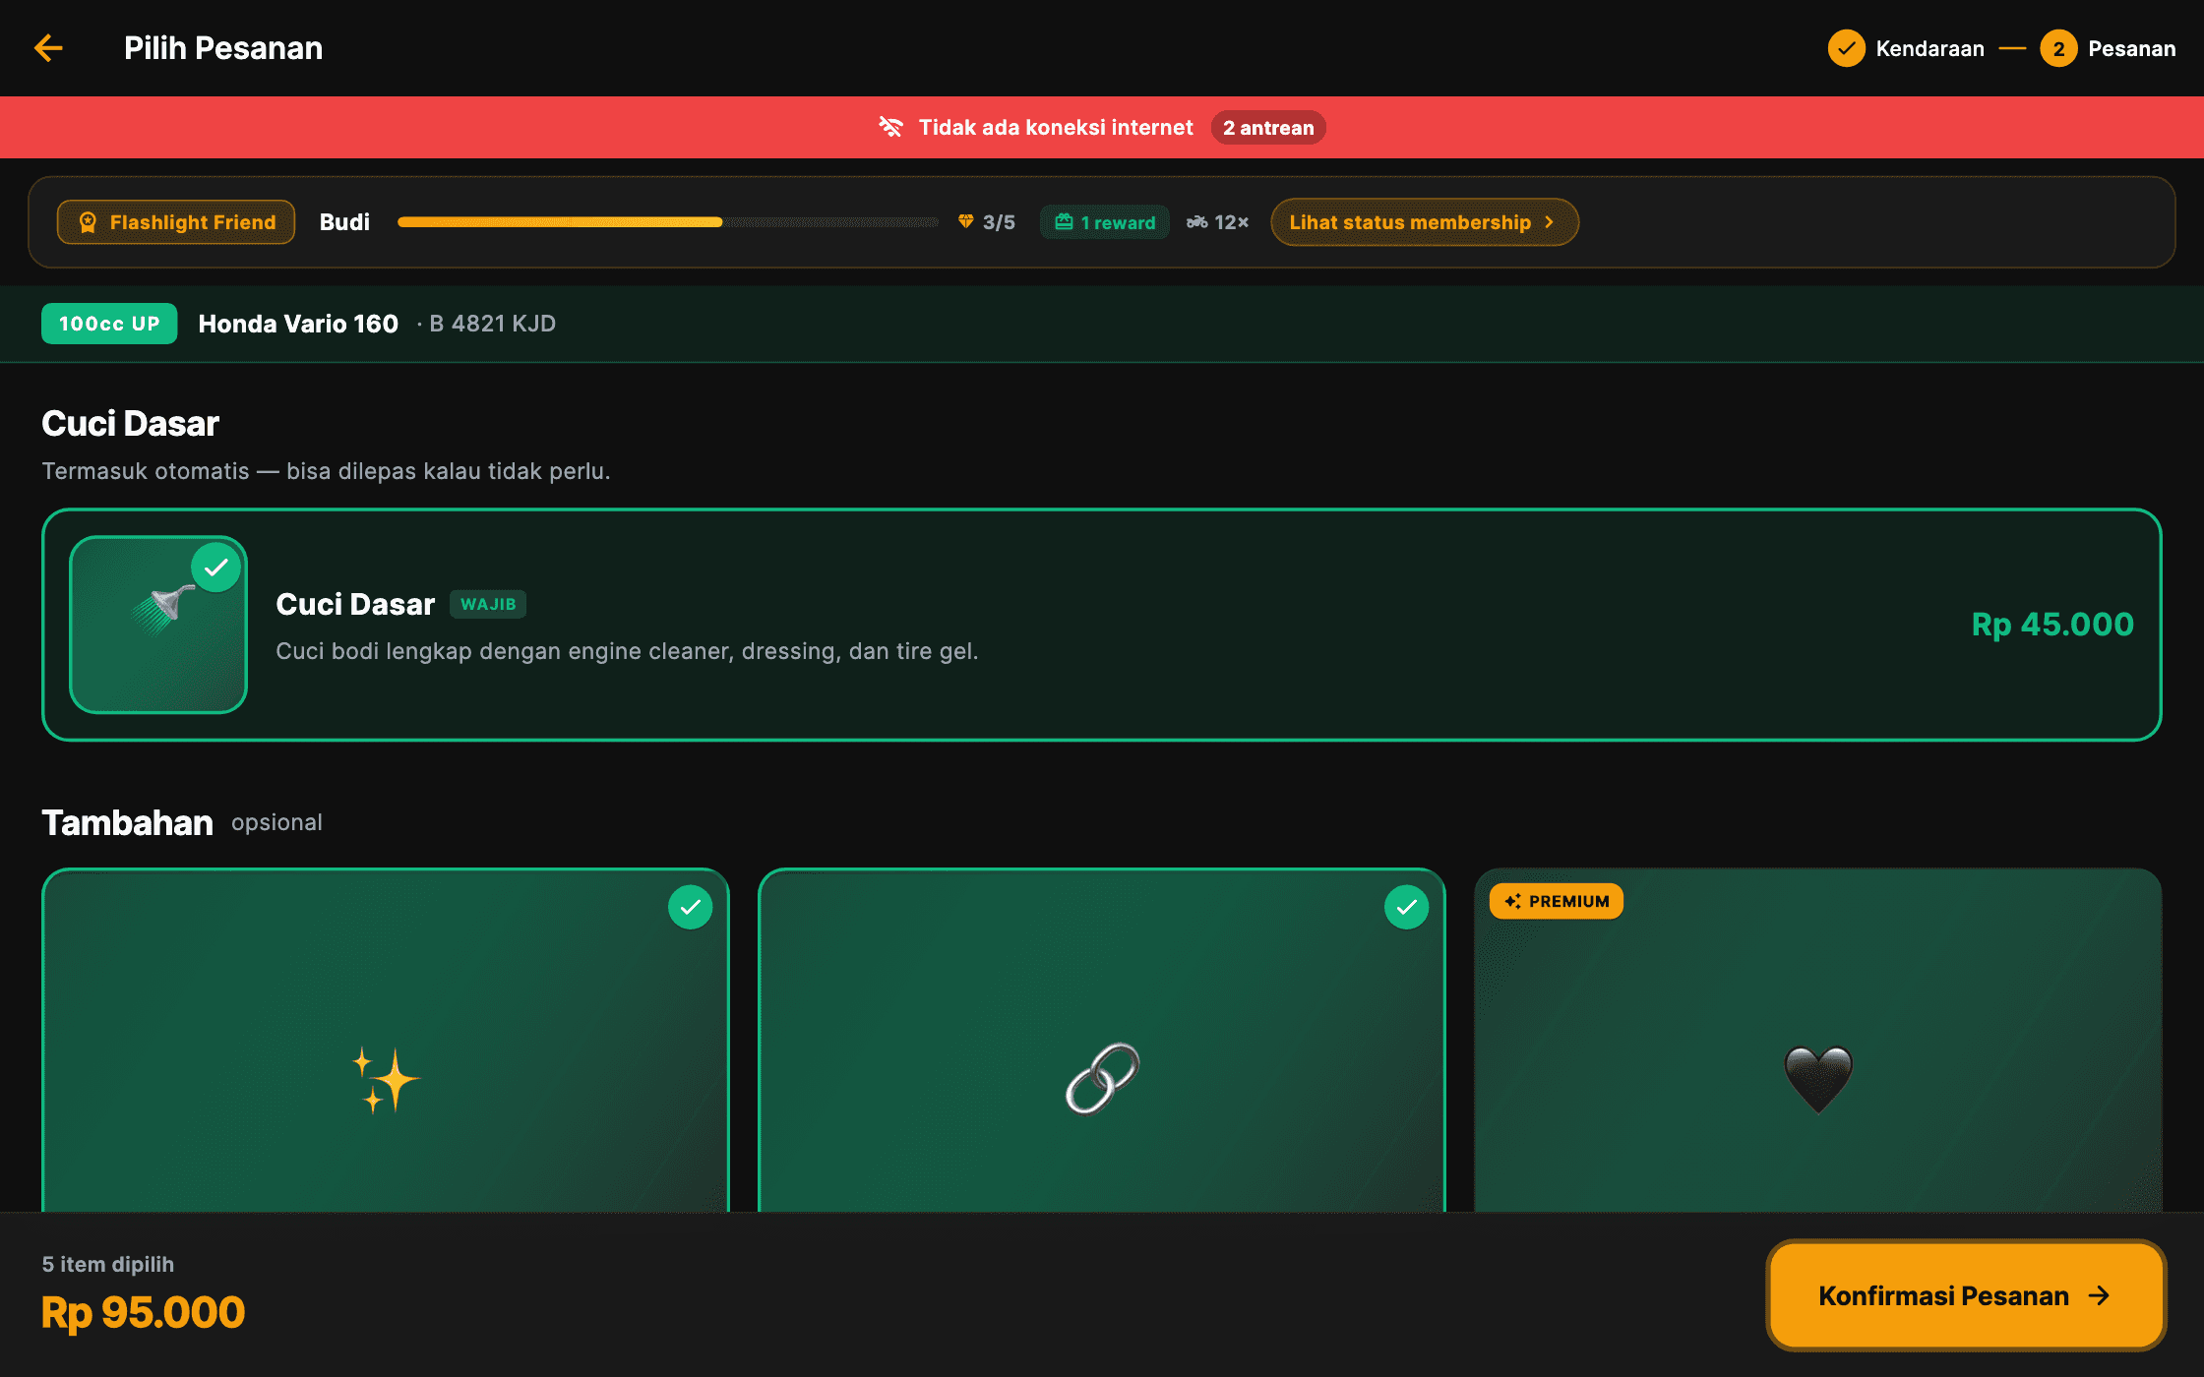Click the Kendaraan step checkmark icon

[x=1846, y=48]
